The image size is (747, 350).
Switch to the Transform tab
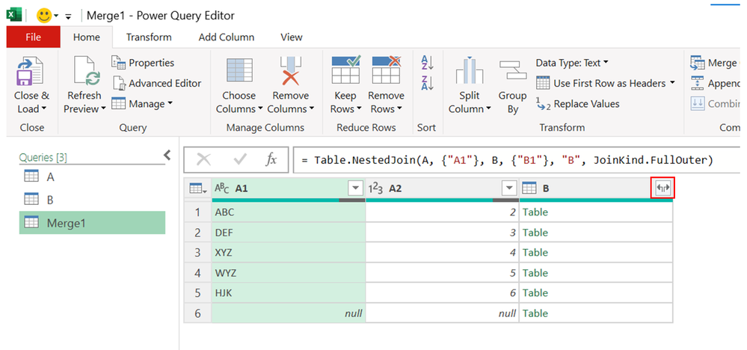[x=148, y=37]
